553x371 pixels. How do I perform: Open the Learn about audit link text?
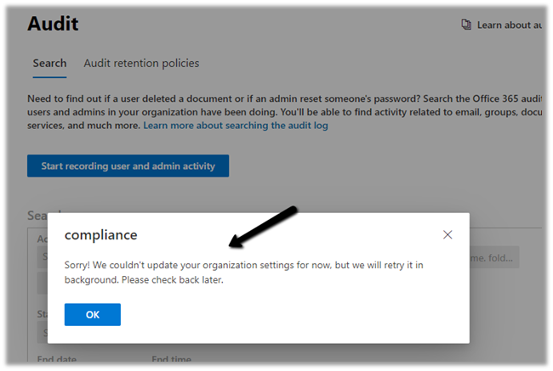pos(510,25)
